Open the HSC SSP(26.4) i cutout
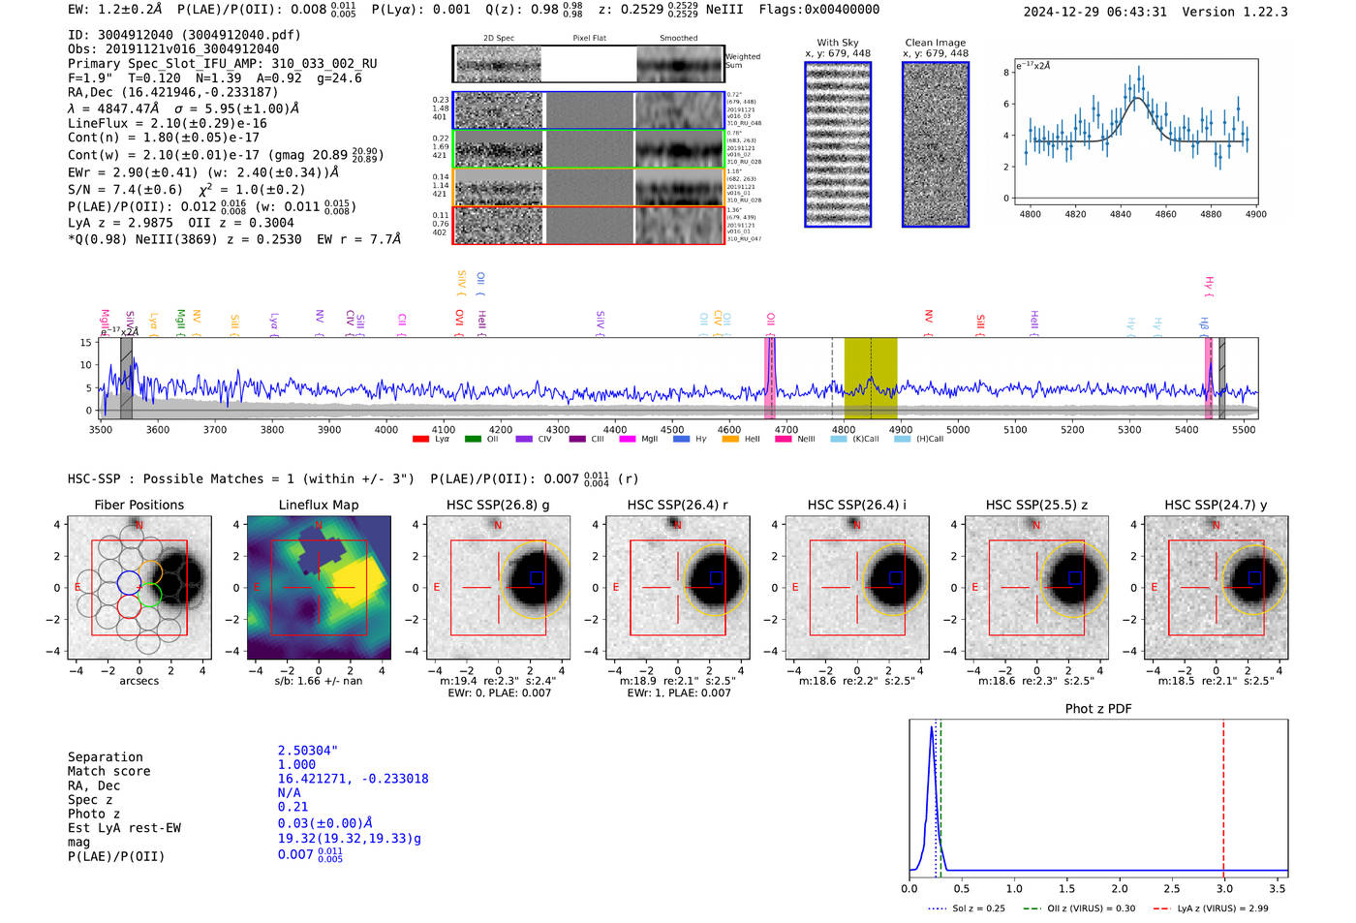This screenshot has width=1356, height=923. [857, 587]
